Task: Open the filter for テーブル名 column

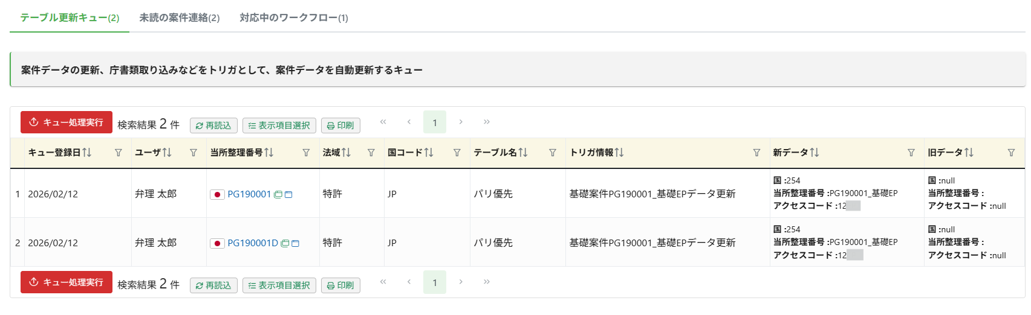Action: [x=552, y=153]
